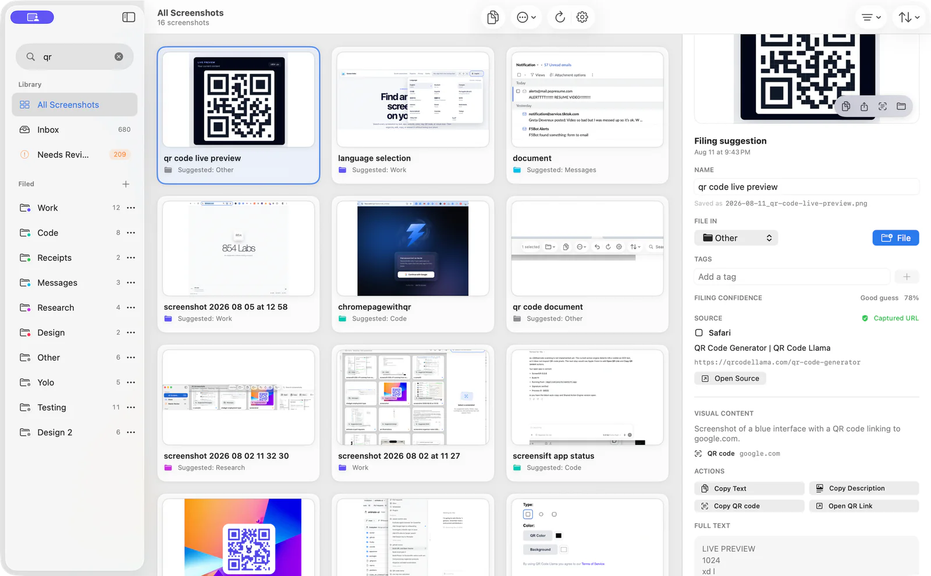Select the 'language selection' screenshot card
The height and width of the screenshot is (576, 931).
413,115
